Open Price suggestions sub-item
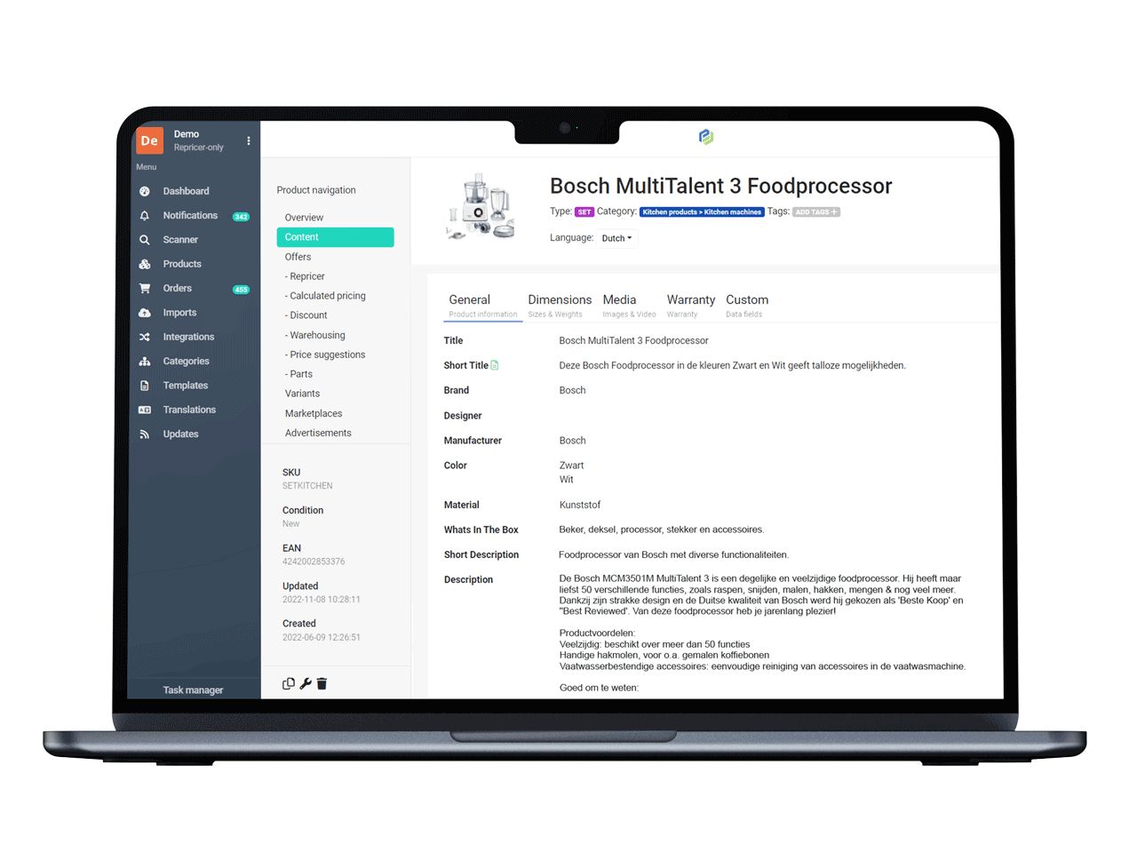1137x853 pixels. point(325,355)
